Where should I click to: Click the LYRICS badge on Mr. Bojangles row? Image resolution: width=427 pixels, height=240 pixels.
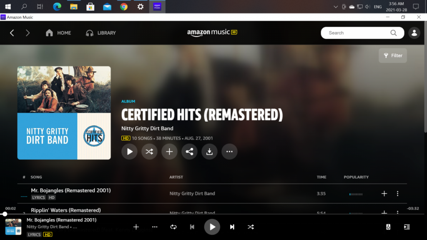[38, 197]
